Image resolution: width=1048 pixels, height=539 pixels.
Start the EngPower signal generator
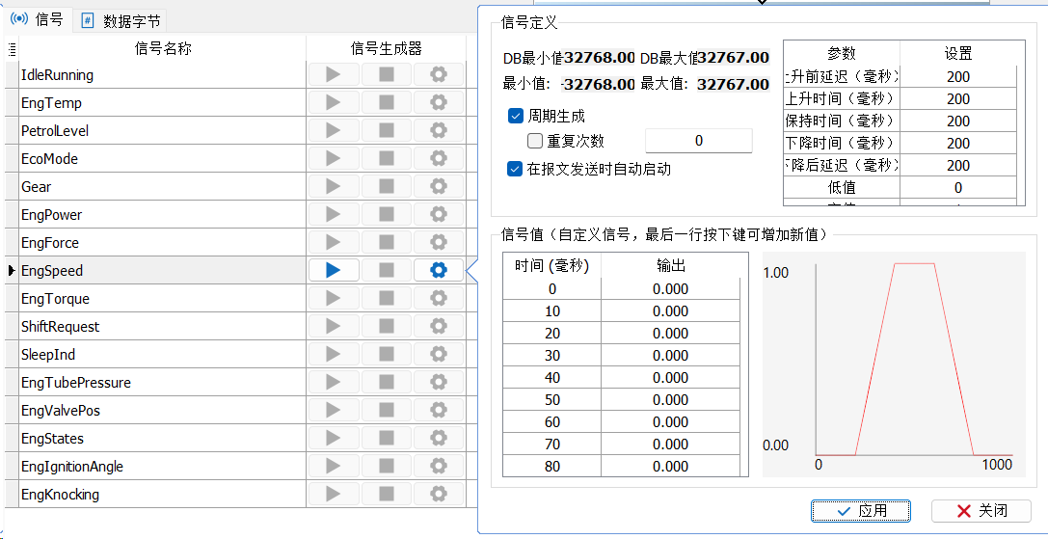click(x=334, y=215)
